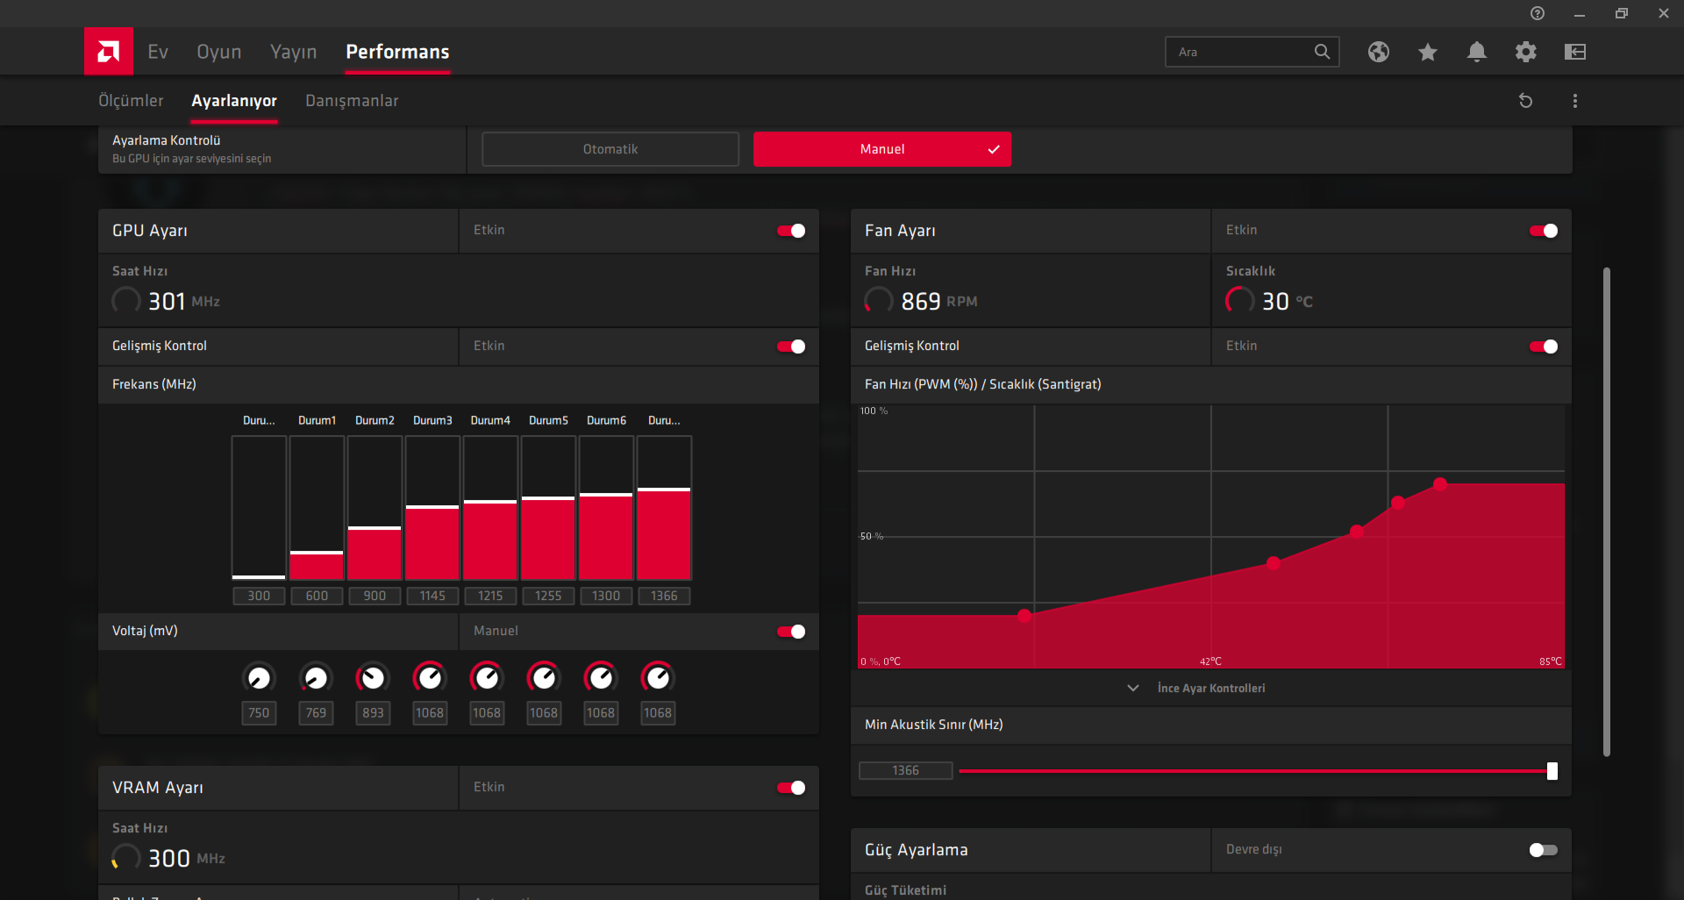Click the AMD logo home icon
Image resolution: width=1684 pixels, height=900 pixels.
click(109, 52)
